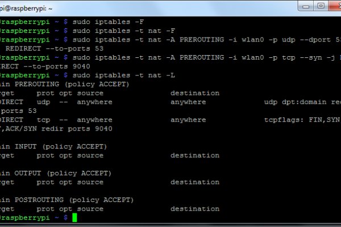Maximize the terminal window

click(321, 7)
